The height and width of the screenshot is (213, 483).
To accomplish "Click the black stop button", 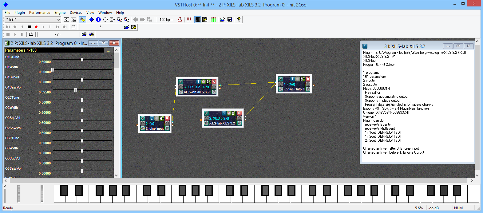I will 29,27.
